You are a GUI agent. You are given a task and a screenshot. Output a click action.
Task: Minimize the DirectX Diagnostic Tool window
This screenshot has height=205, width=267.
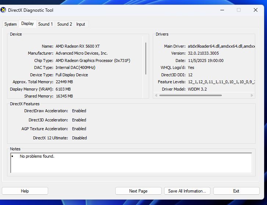tap(222, 10)
